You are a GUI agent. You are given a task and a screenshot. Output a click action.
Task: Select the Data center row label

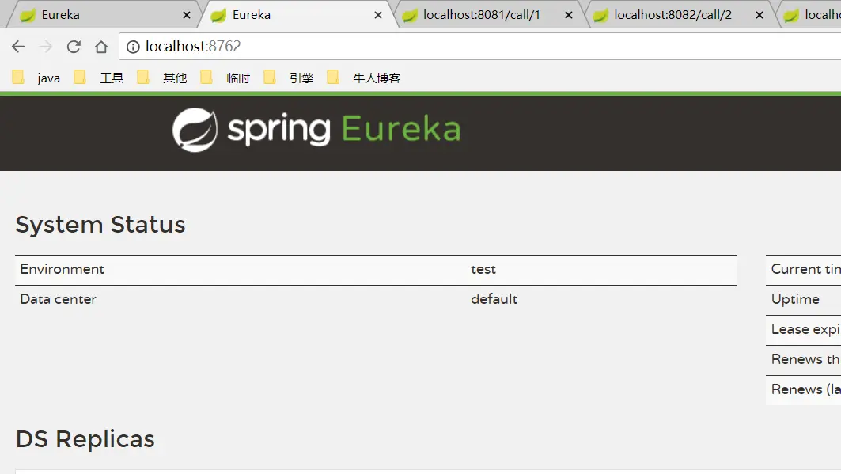(59, 299)
